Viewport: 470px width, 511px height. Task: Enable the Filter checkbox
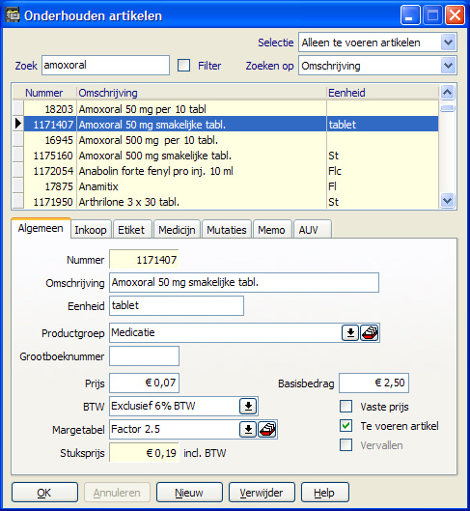(x=184, y=66)
